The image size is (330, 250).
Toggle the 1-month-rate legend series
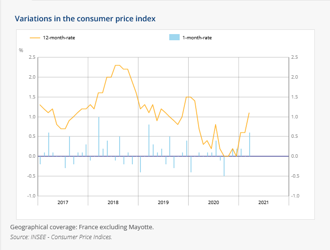(x=197, y=37)
